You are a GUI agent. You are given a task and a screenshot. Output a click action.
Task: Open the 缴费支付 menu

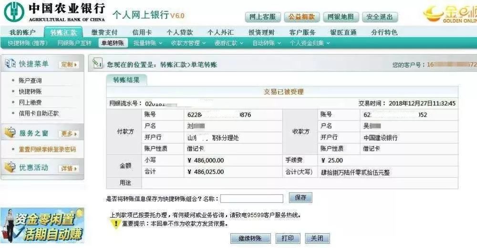(x=104, y=32)
